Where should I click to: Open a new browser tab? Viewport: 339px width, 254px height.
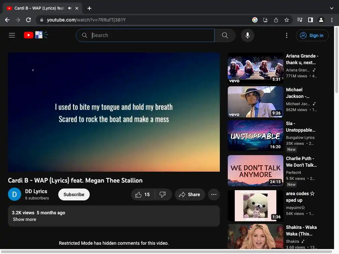(x=89, y=8)
